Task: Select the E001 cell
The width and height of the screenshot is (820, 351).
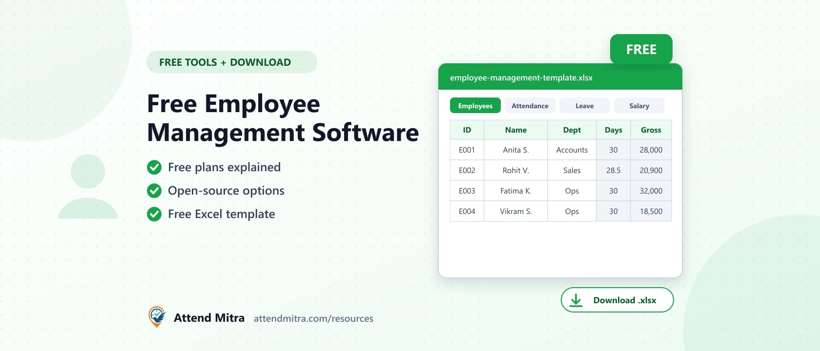Action: pyautogui.click(x=467, y=150)
